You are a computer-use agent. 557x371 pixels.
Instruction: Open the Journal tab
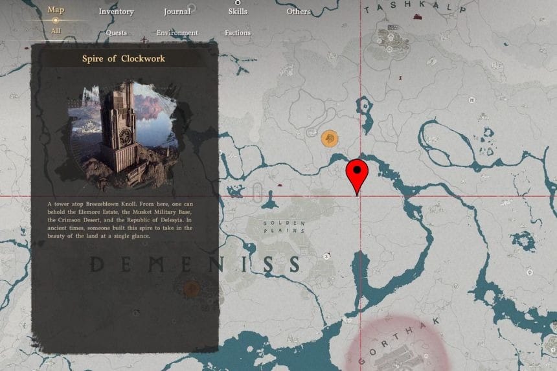[177, 12]
